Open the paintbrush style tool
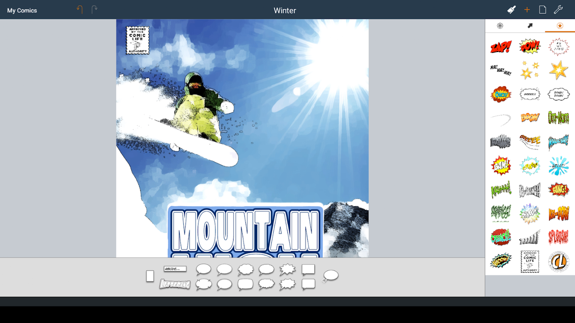 [x=512, y=10]
